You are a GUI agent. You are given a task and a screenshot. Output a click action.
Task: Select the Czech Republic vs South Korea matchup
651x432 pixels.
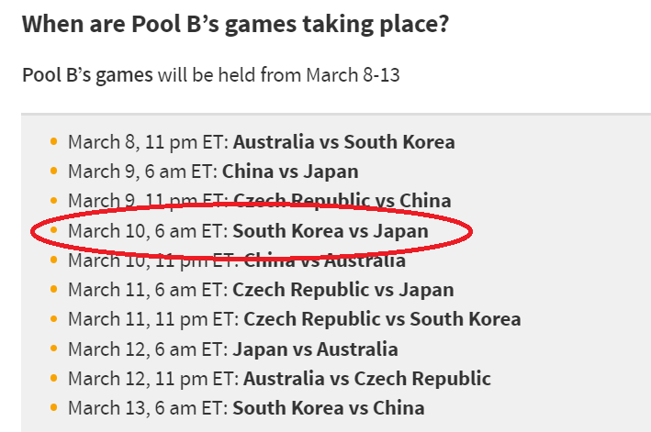point(382,319)
